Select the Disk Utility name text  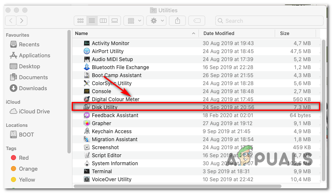pos(104,107)
